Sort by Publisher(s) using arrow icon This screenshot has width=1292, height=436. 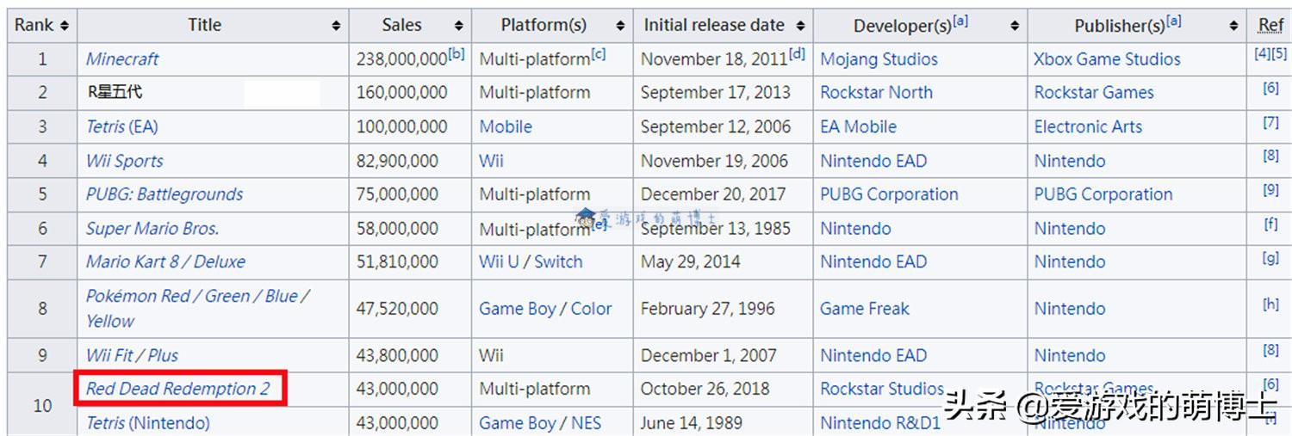(x=1234, y=26)
